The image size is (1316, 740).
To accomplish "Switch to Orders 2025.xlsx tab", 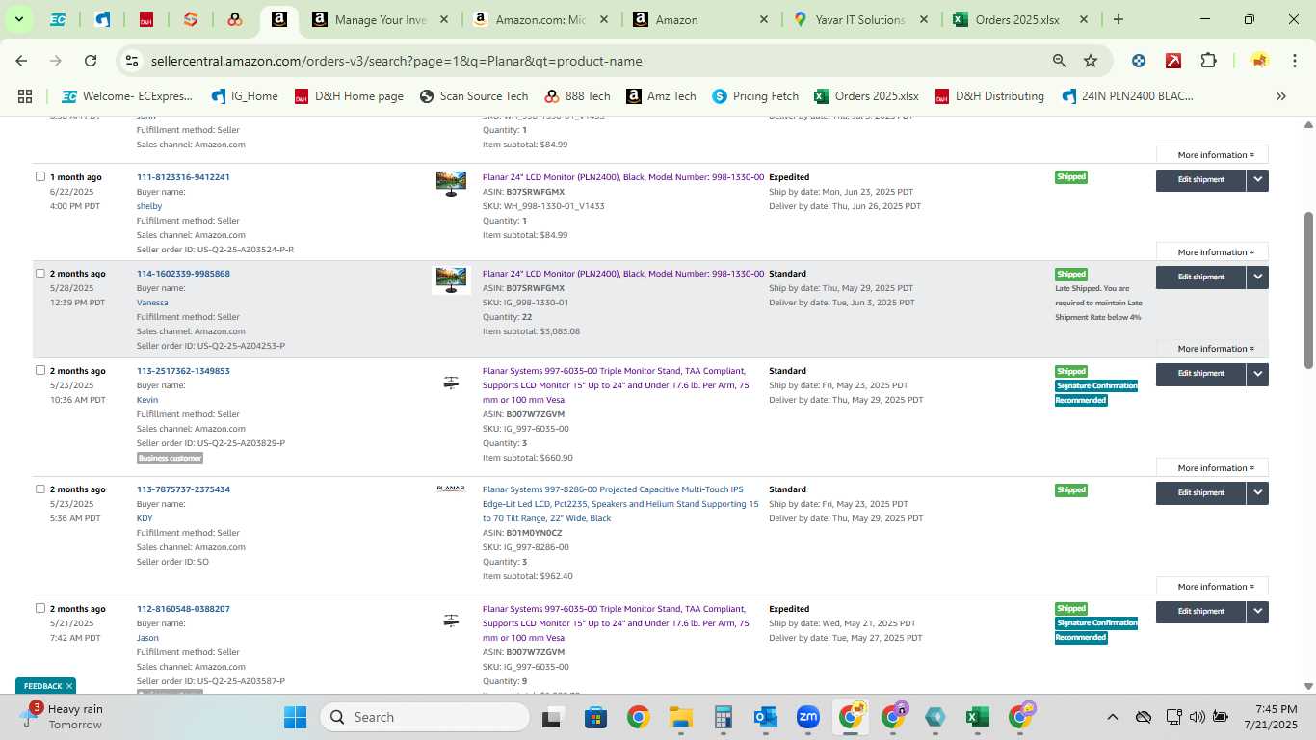I will coord(1019,19).
